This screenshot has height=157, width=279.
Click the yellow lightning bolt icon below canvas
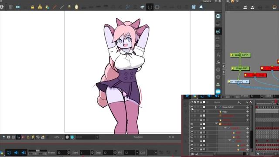(x=33, y=137)
